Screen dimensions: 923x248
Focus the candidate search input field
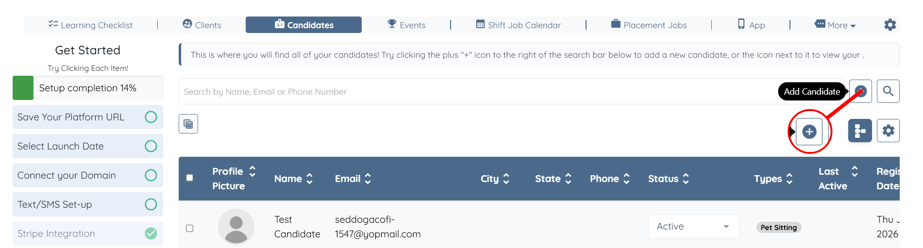point(476,92)
